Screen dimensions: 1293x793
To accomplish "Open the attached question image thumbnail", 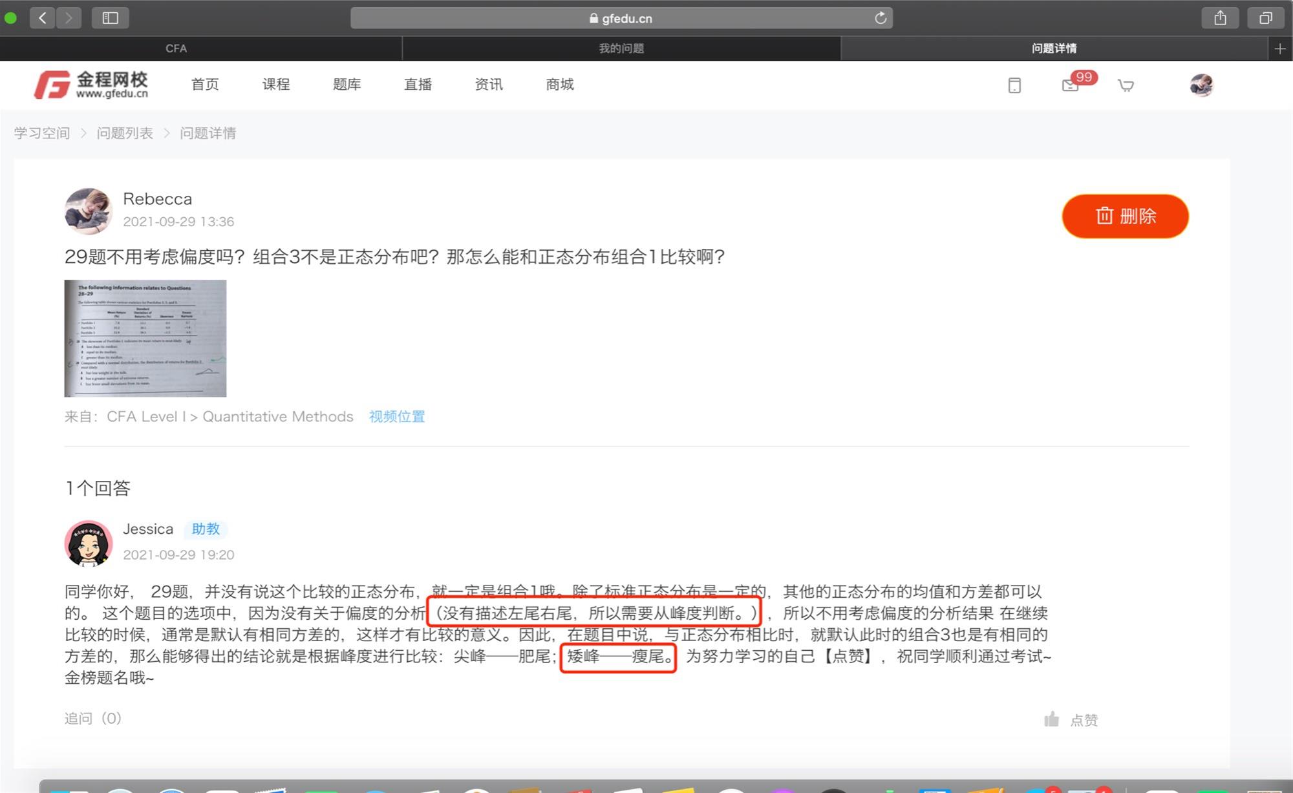I will (145, 338).
